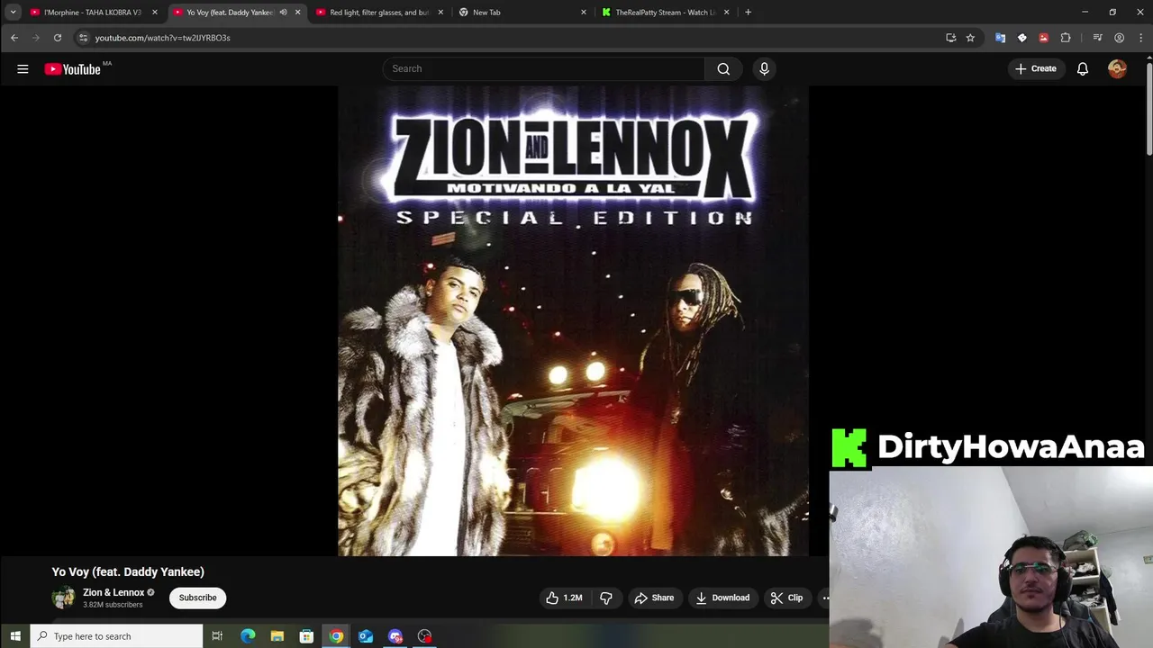Open the Chrome profile icon
The width and height of the screenshot is (1153, 648).
pyautogui.click(x=1119, y=38)
